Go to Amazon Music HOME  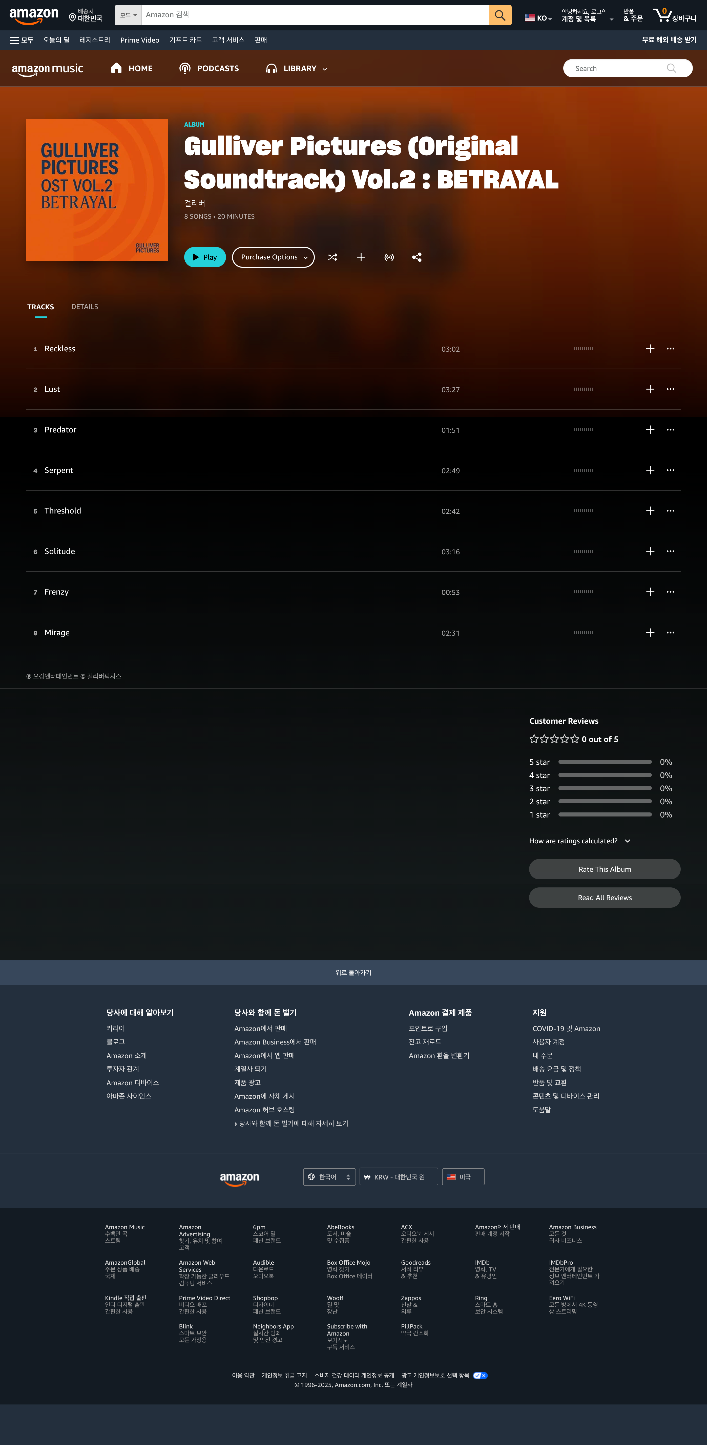point(132,68)
